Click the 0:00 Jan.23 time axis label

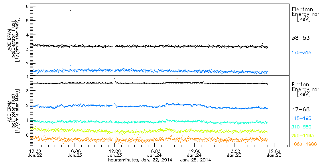click(75, 153)
